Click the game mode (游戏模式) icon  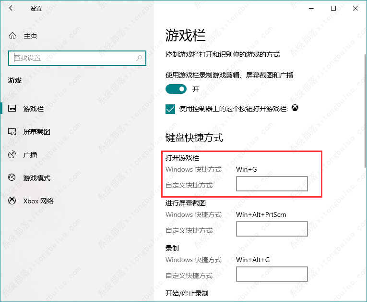(x=12, y=178)
